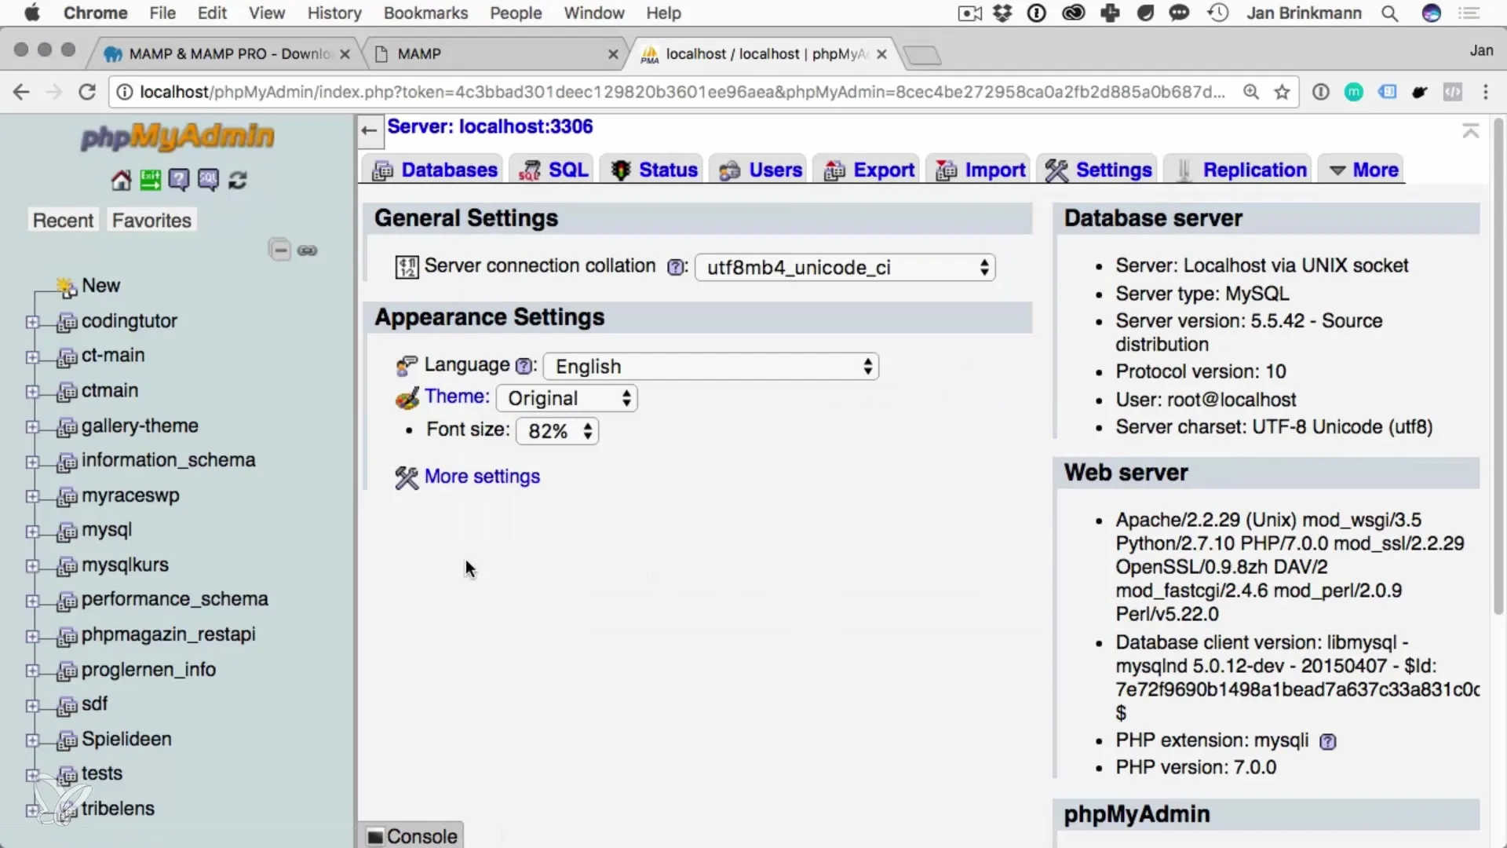The image size is (1507, 848).
Task: Open the Recent tables button
Action: [x=63, y=221]
